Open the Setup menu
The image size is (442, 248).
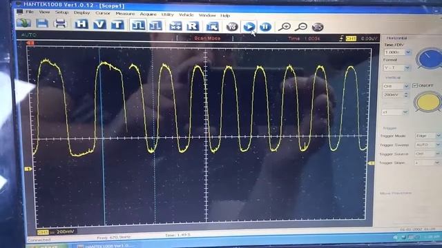tap(61, 12)
